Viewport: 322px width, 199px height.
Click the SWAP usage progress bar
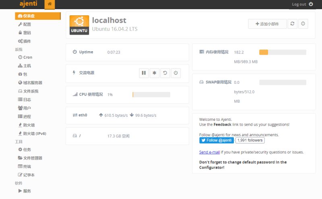coord(283,83)
